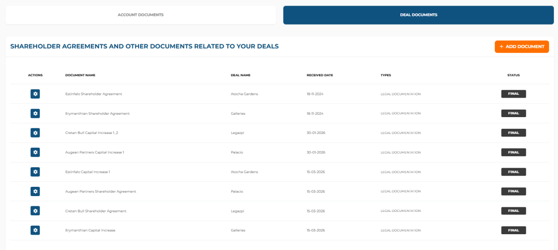Click Atocha Gardens deal in first row
Screen dimensions: 558x250
[x=244, y=94]
